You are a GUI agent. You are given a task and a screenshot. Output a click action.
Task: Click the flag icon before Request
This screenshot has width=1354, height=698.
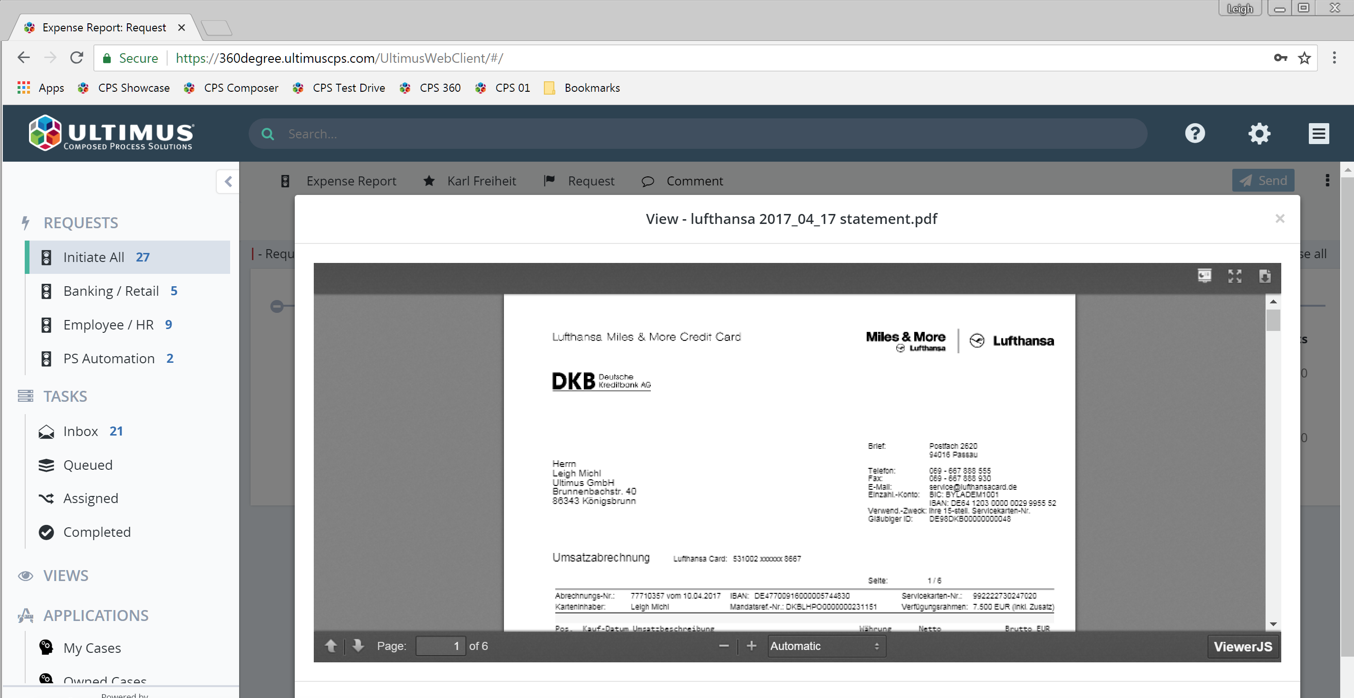549,181
